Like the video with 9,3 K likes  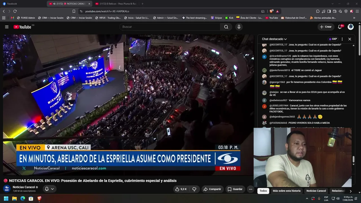[181, 189]
